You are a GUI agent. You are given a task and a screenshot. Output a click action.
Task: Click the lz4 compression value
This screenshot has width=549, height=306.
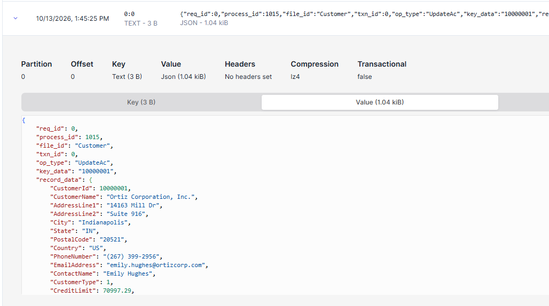[x=295, y=77]
